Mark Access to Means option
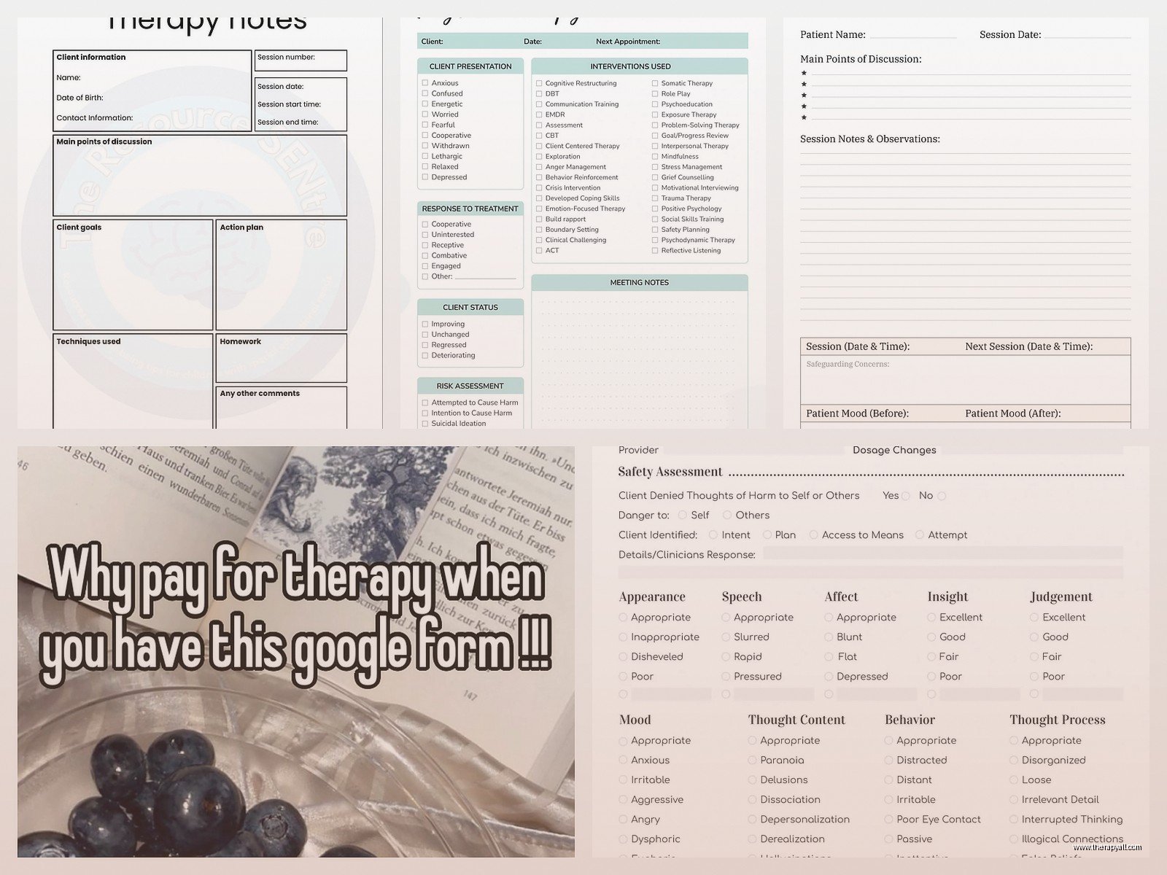This screenshot has width=1167, height=875. [814, 534]
